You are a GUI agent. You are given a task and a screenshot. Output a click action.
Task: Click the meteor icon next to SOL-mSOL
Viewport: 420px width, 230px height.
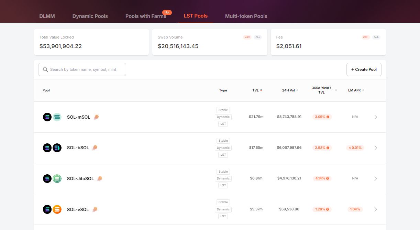coord(96,117)
